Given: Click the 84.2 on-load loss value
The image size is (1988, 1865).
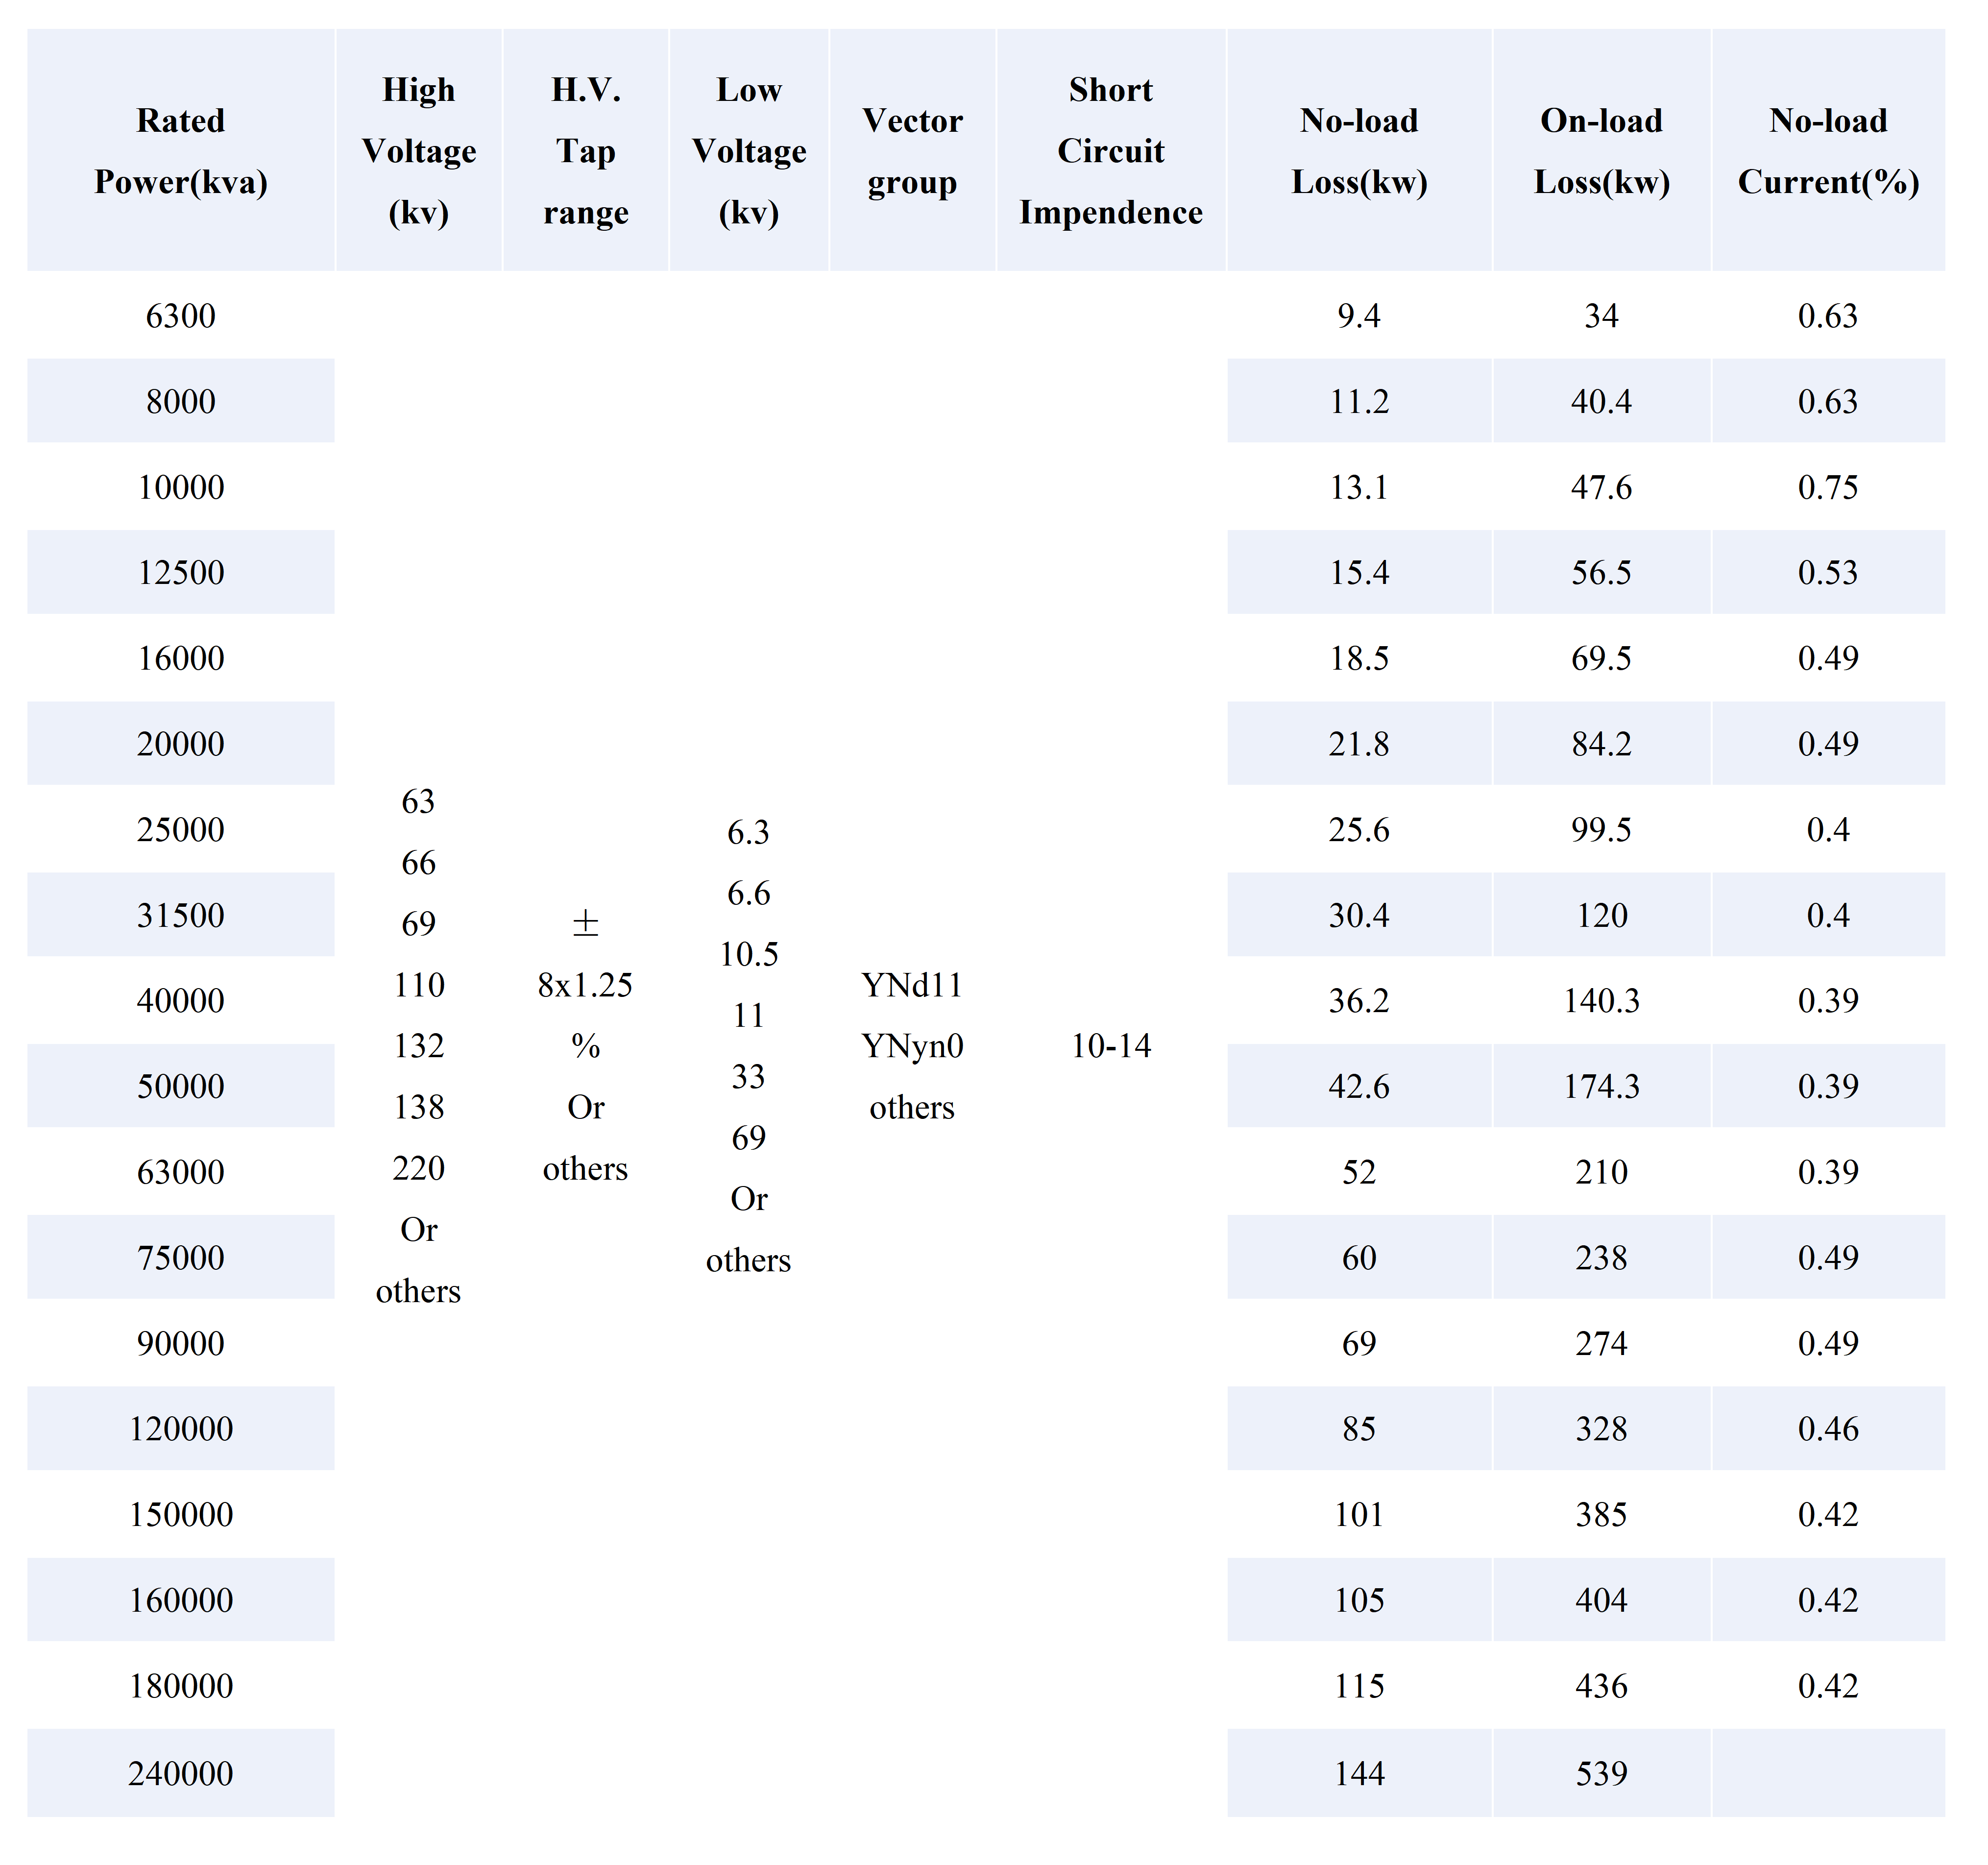Looking at the screenshot, I should [x=1602, y=744].
